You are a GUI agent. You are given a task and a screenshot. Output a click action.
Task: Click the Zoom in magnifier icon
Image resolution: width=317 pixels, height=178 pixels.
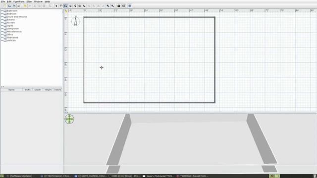pyautogui.click(x=108, y=6)
